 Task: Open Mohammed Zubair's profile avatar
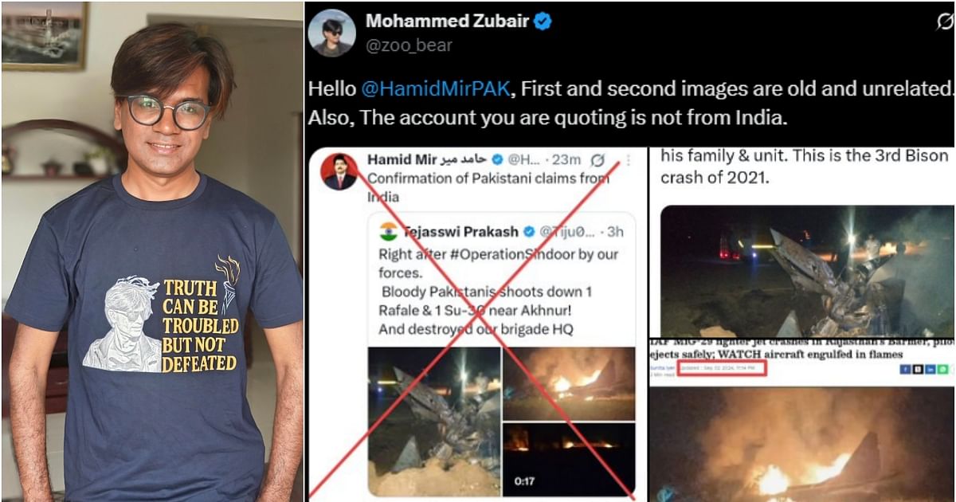(x=333, y=33)
